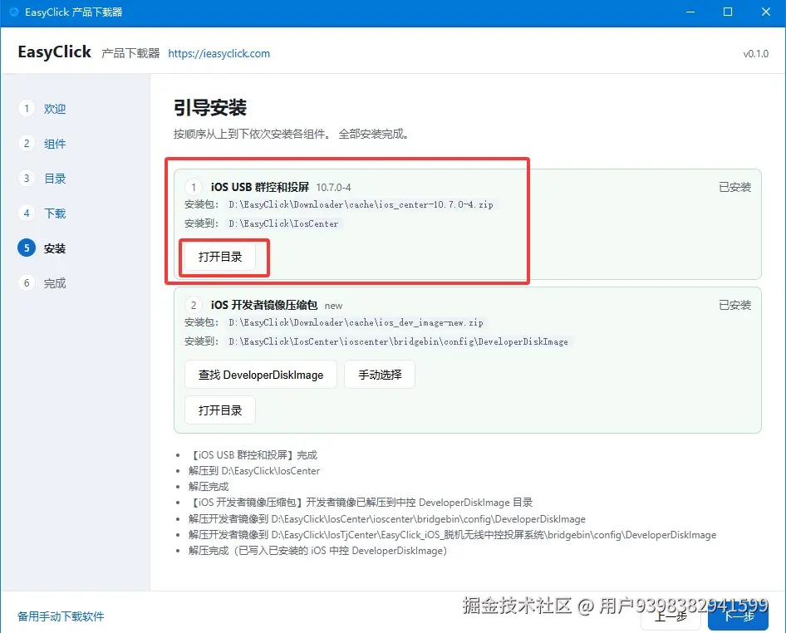Open 备用手动下载软件 link

(61, 616)
